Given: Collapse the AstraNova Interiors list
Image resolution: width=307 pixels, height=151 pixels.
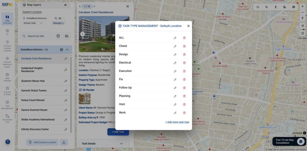Looking at the screenshot, I should point(67,49).
